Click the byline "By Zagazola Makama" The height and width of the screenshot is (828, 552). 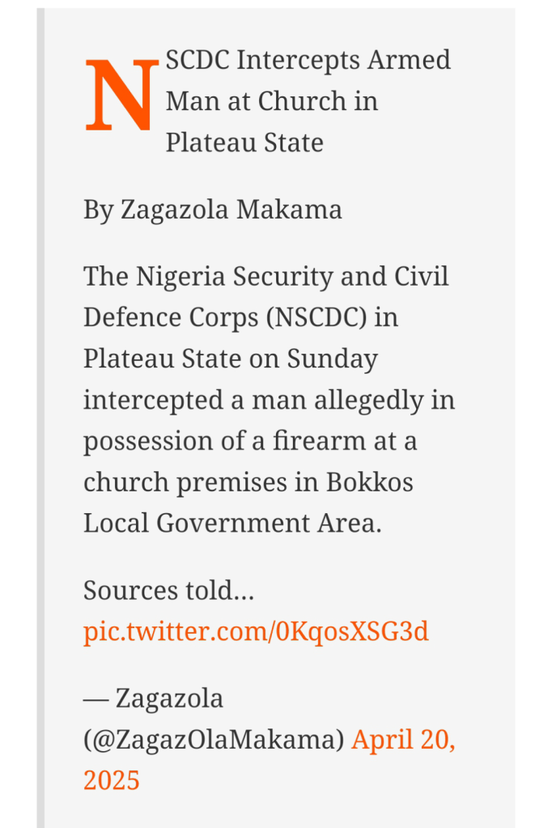coord(212,210)
